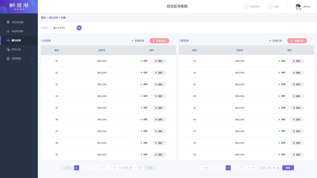
Task: Go to page 2 of 白名单
Action: click(x=83, y=168)
